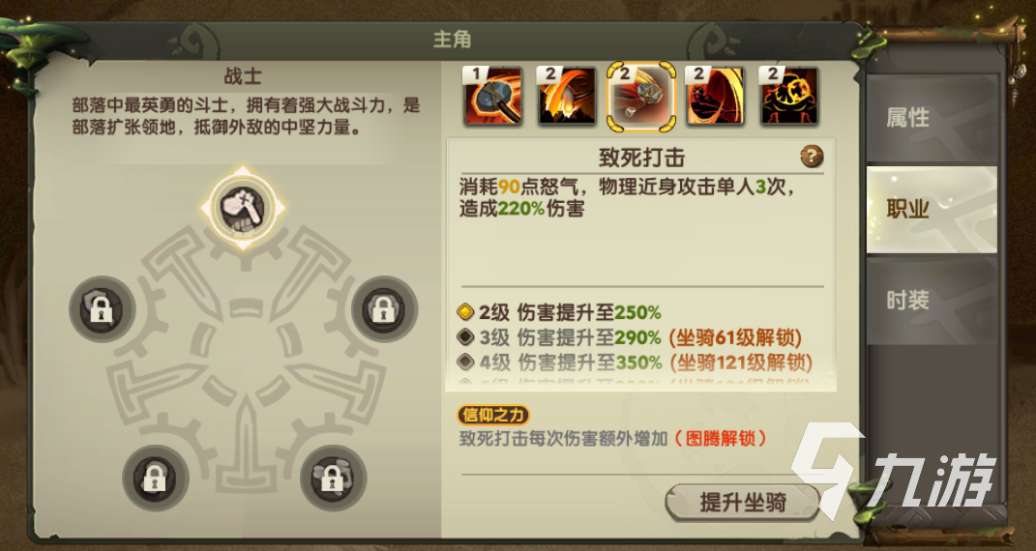Viewport: 1036px width, 551px height.
Task: Tap the upper-right locked class node
Action: tap(384, 308)
